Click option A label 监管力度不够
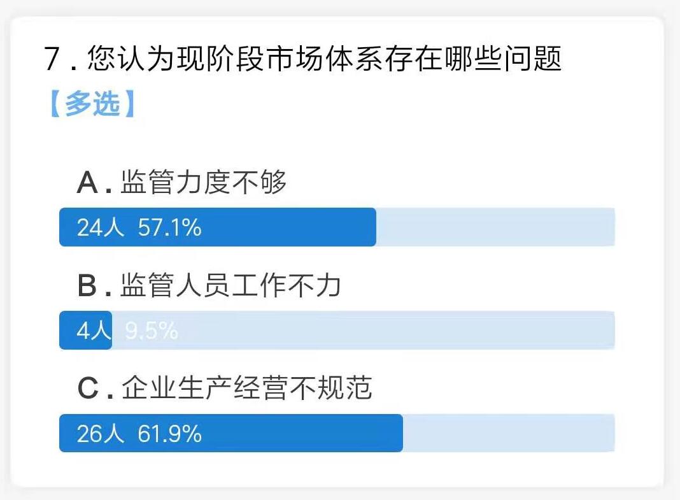The image size is (680, 500). [181, 182]
